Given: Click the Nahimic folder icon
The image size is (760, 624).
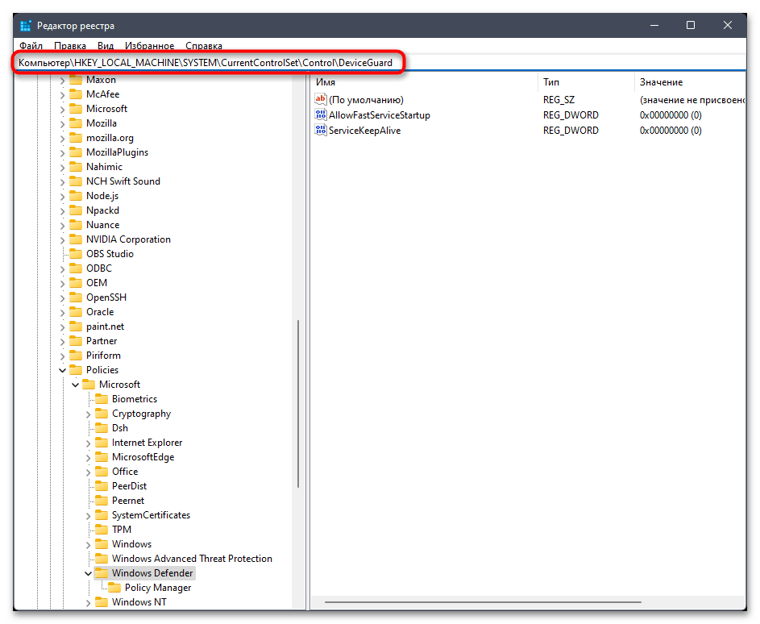Looking at the screenshot, I should coord(76,167).
